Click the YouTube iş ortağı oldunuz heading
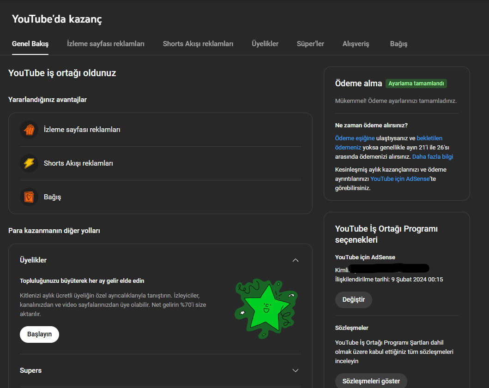The height and width of the screenshot is (388, 489). (x=62, y=73)
